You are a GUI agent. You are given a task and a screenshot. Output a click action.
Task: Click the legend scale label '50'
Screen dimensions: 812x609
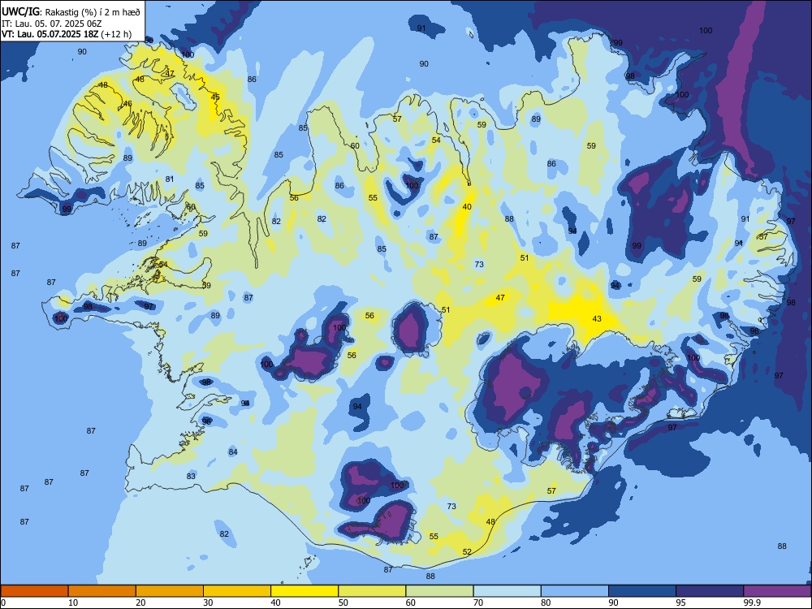coord(343,603)
